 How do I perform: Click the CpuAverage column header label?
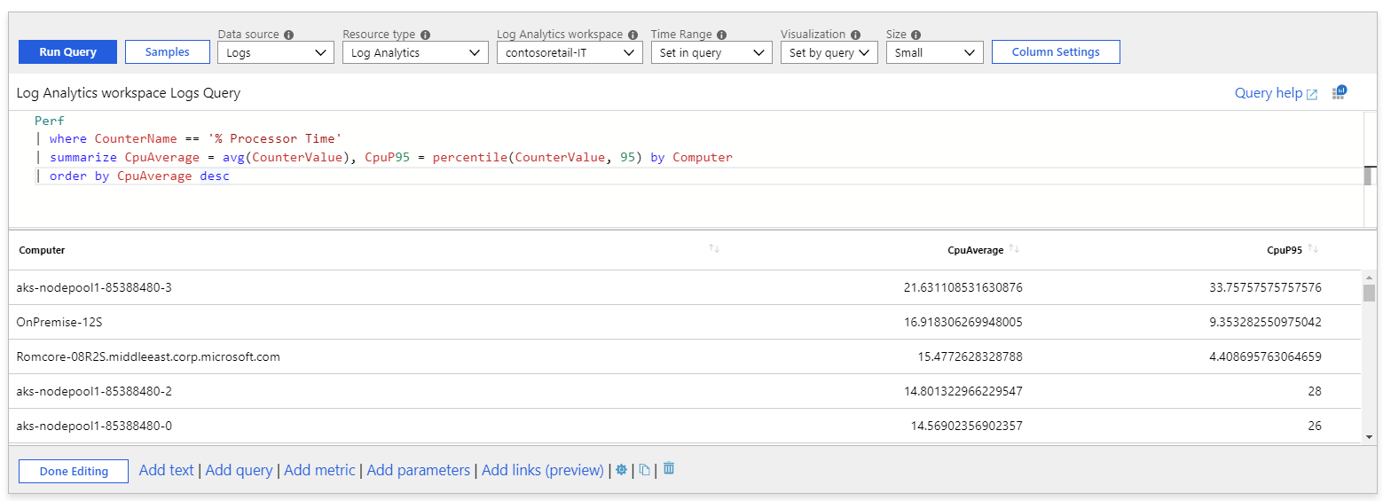coord(975,250)
